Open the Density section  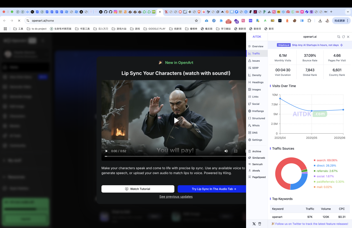point(255,75)
